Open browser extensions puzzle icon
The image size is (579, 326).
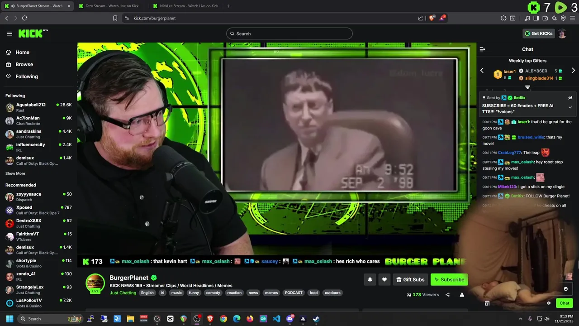(x=503, y=18)
